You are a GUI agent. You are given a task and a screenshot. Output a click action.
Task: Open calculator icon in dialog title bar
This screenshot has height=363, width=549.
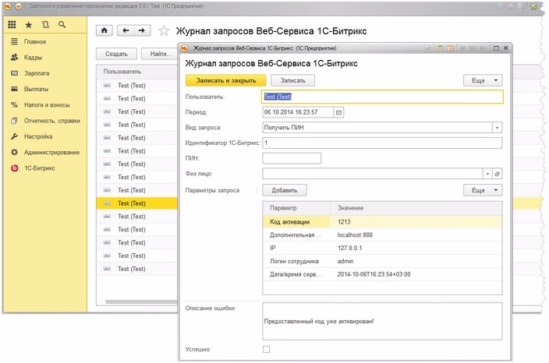pyautogui.click(x=441, y=48)
